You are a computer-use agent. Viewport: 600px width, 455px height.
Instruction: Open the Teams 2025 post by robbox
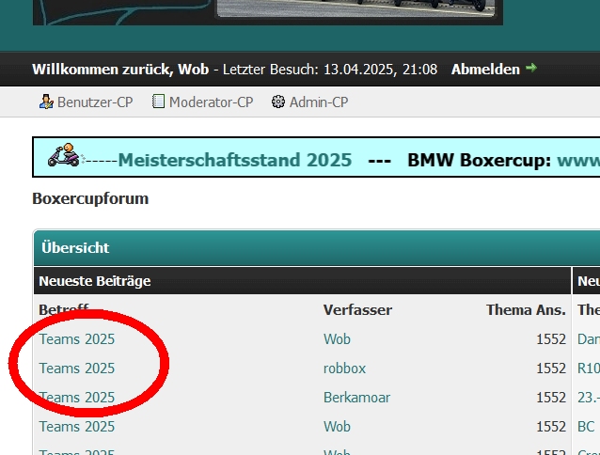77,369
